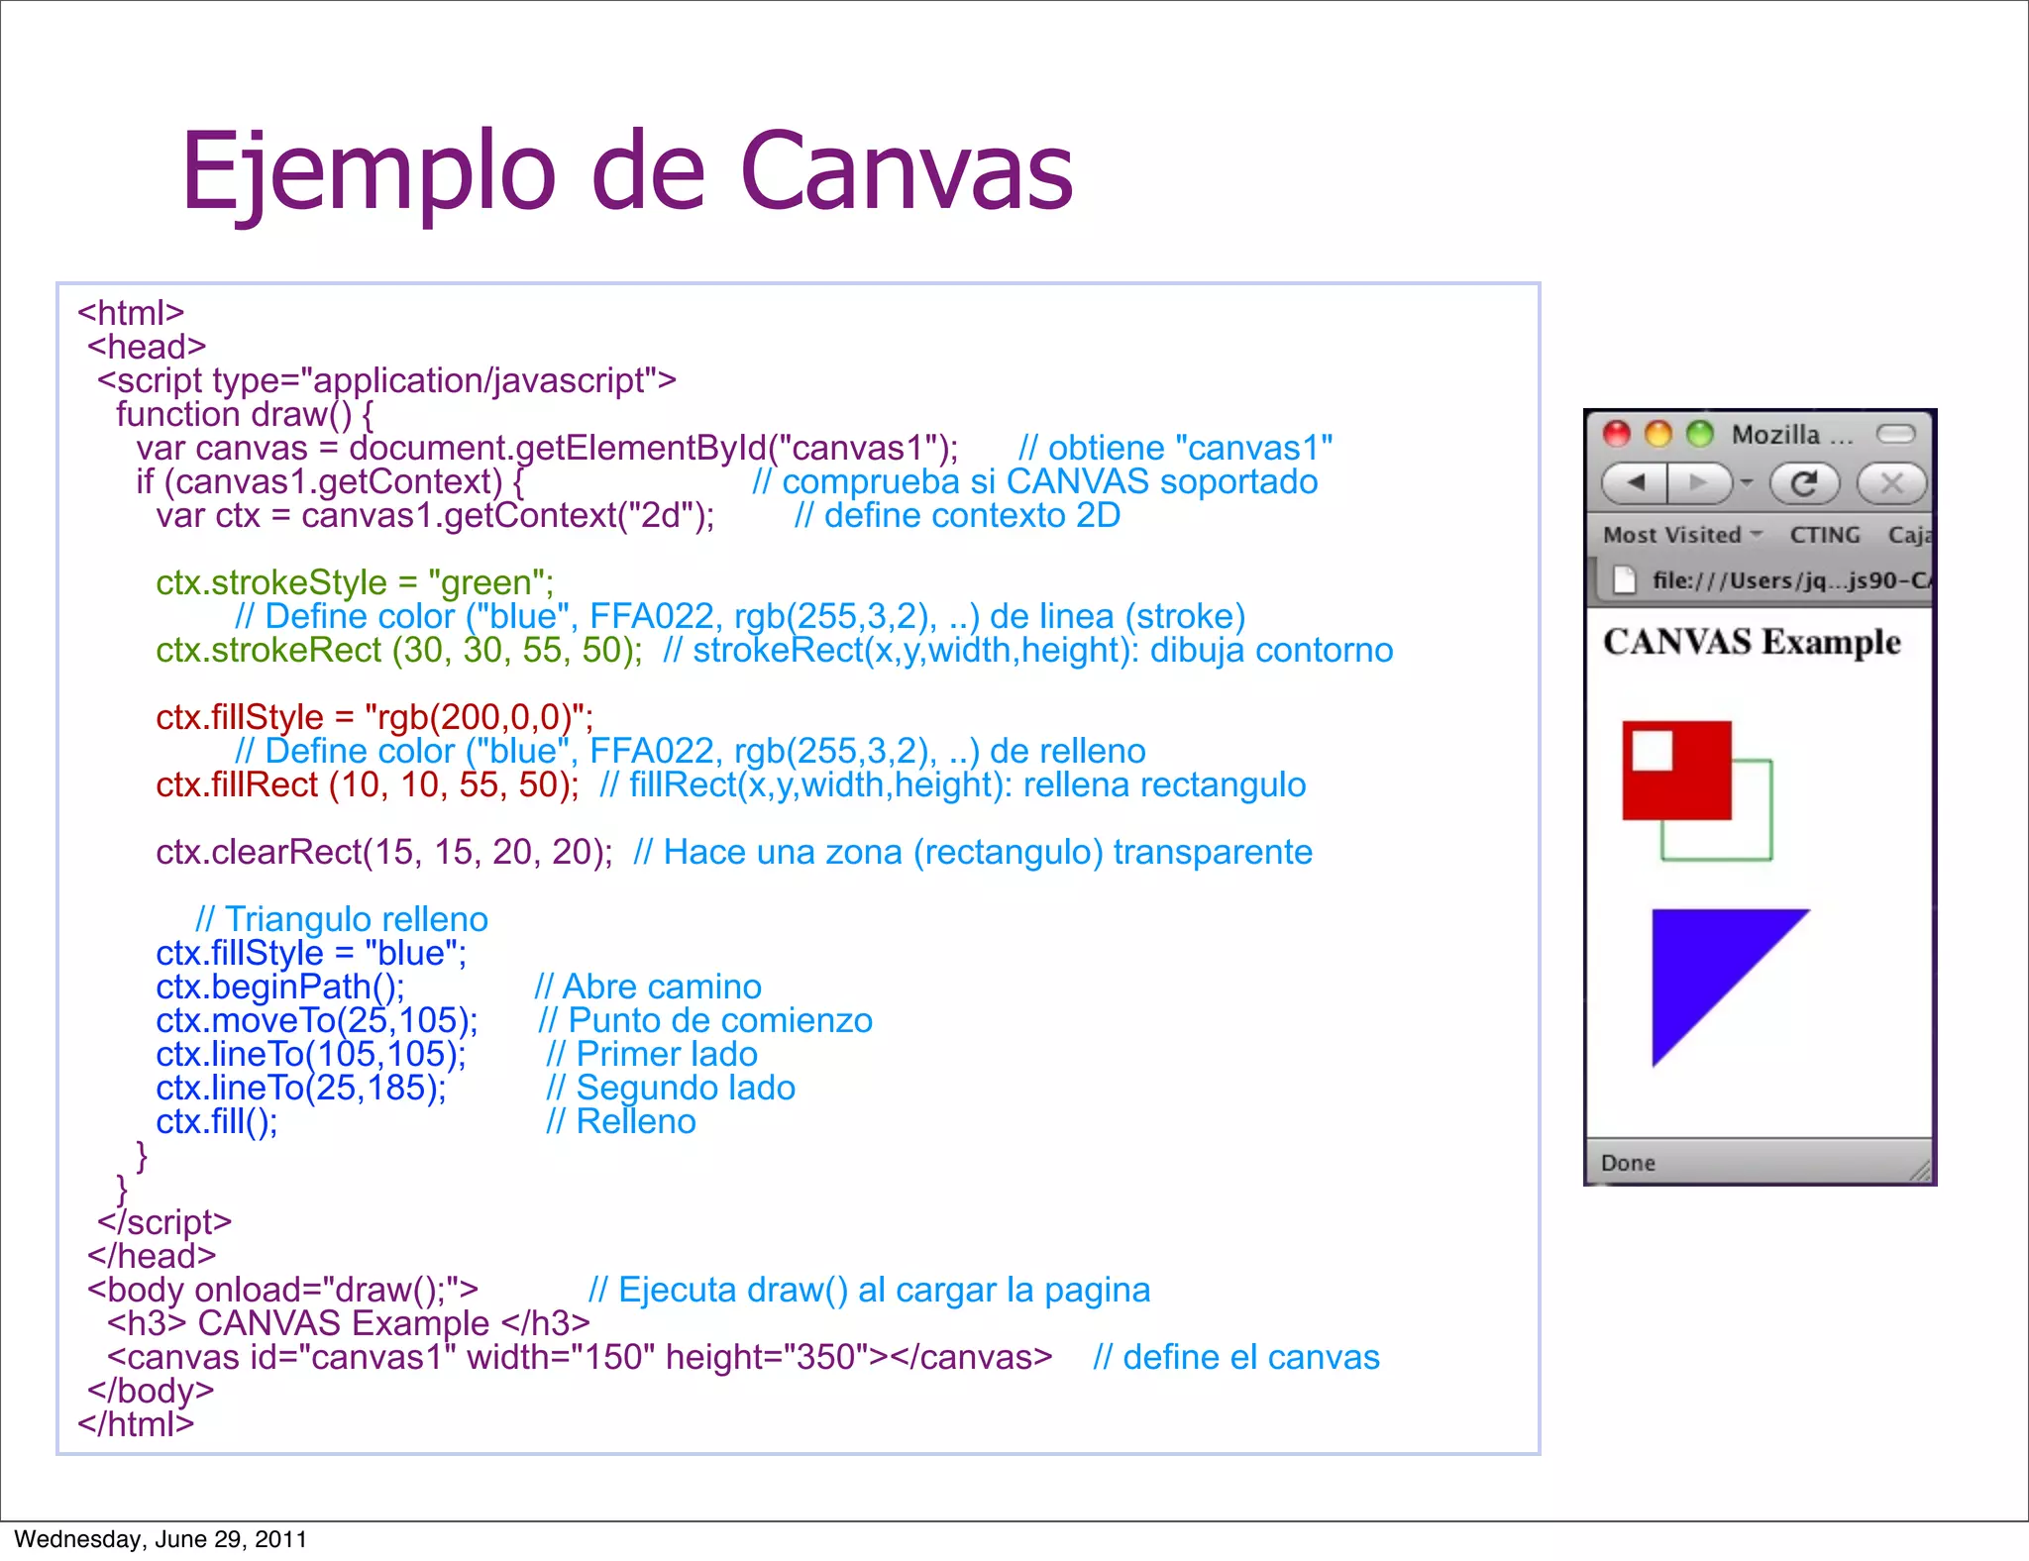The image size is (2029, 1561).
Task: Click the Forward arrow in Mozilla browser
Action: [x=1699, y=482]
